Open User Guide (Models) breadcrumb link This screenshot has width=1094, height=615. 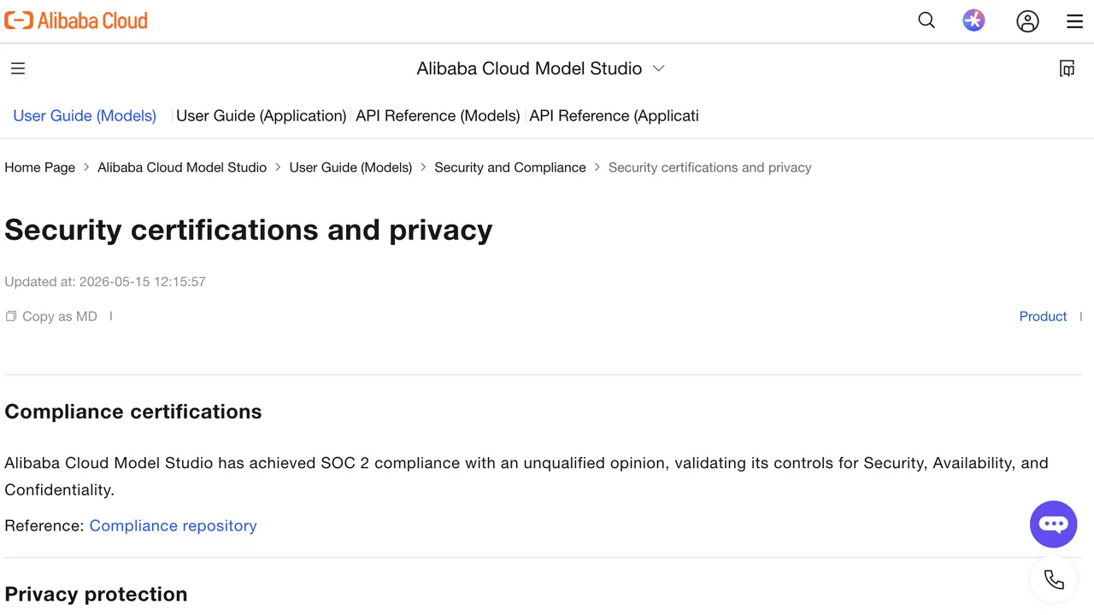(x=350, y=167)
